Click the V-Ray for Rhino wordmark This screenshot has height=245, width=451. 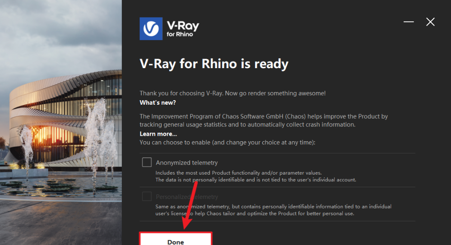tap(183, 29)
